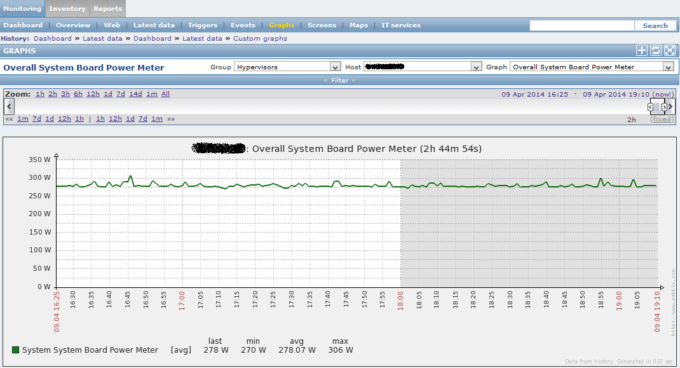
Task: Open the Host dropdown
Action: pyautogui.click(x=422, y=67)
